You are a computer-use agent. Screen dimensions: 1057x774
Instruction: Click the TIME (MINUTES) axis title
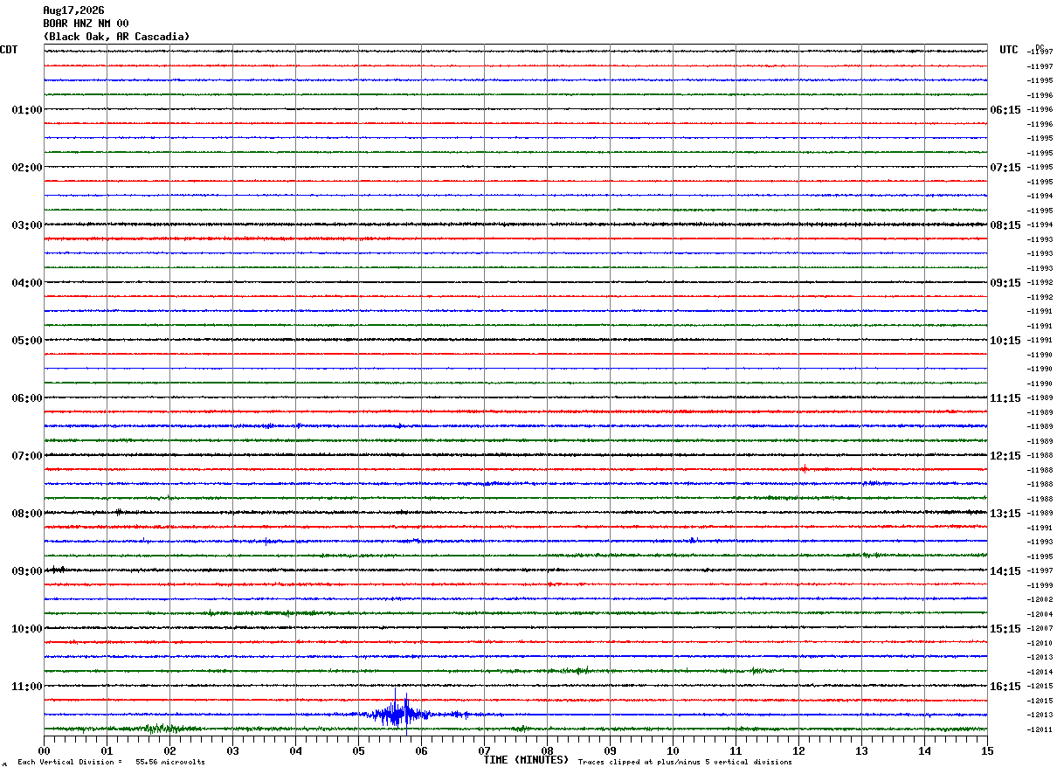(526, 760)
